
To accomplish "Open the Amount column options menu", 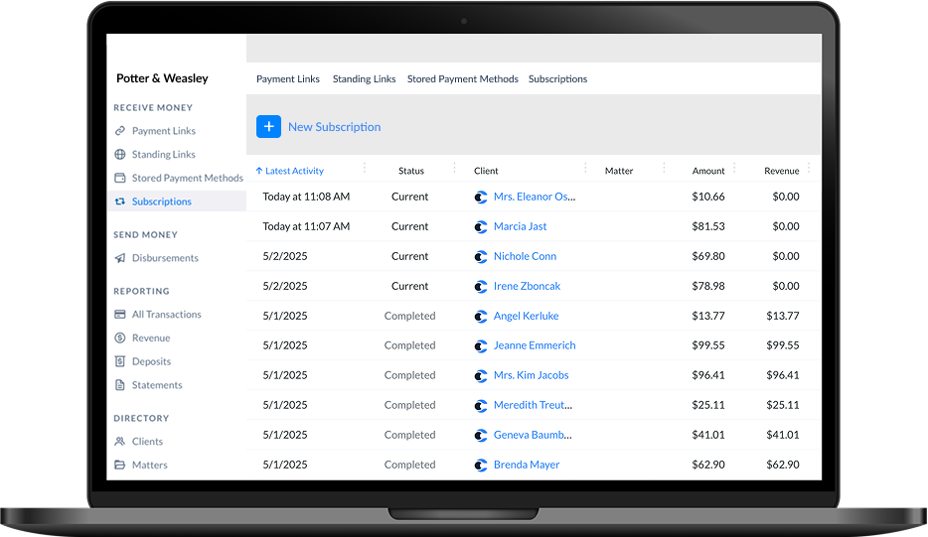I will pos(736,169).
